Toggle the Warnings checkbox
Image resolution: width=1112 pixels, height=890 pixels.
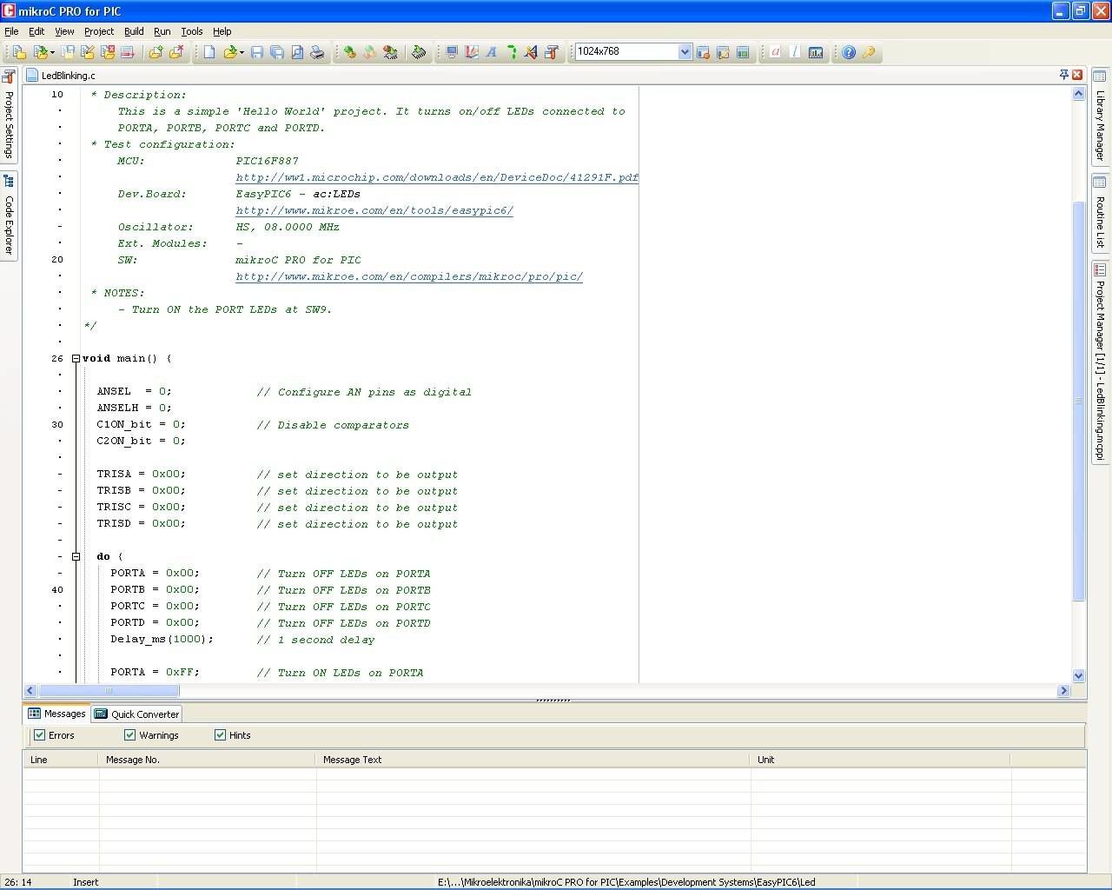(x=129, y=735)
